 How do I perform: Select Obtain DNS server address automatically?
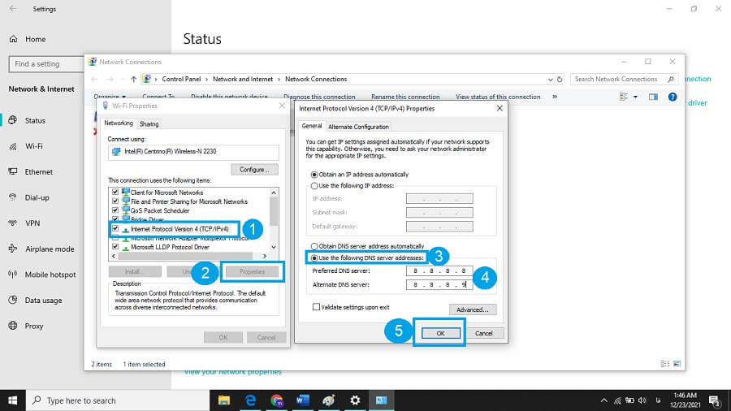point(314,246)
